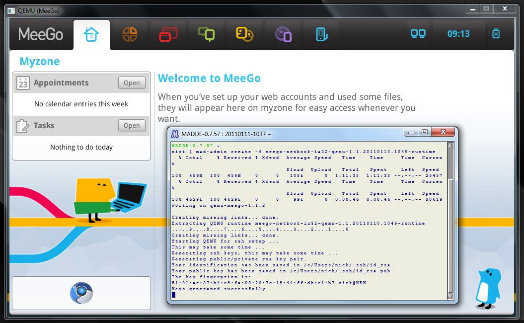Open the People panel icon

[x=244, y=34]
